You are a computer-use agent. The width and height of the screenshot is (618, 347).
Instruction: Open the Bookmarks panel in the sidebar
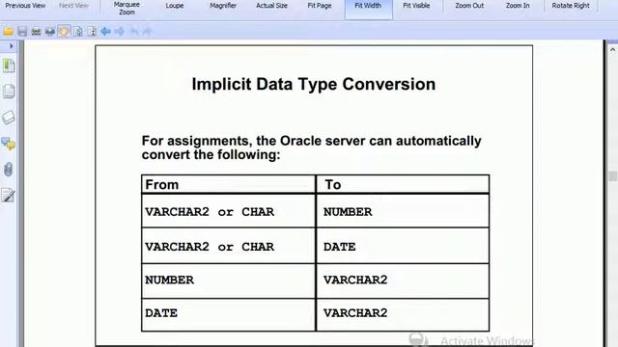[9, 66]
